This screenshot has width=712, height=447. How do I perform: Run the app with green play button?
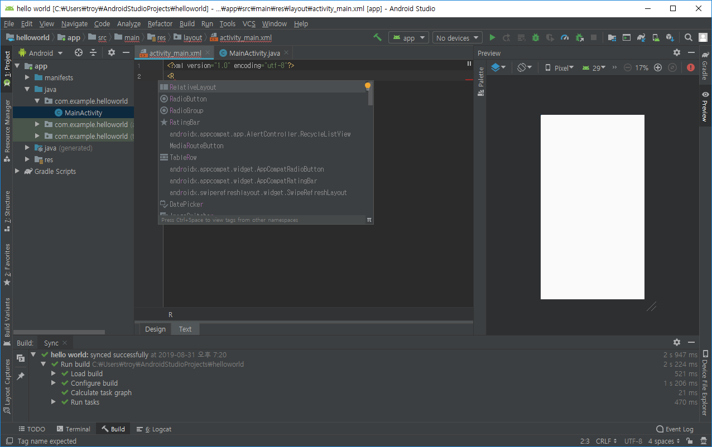(492, 37)
